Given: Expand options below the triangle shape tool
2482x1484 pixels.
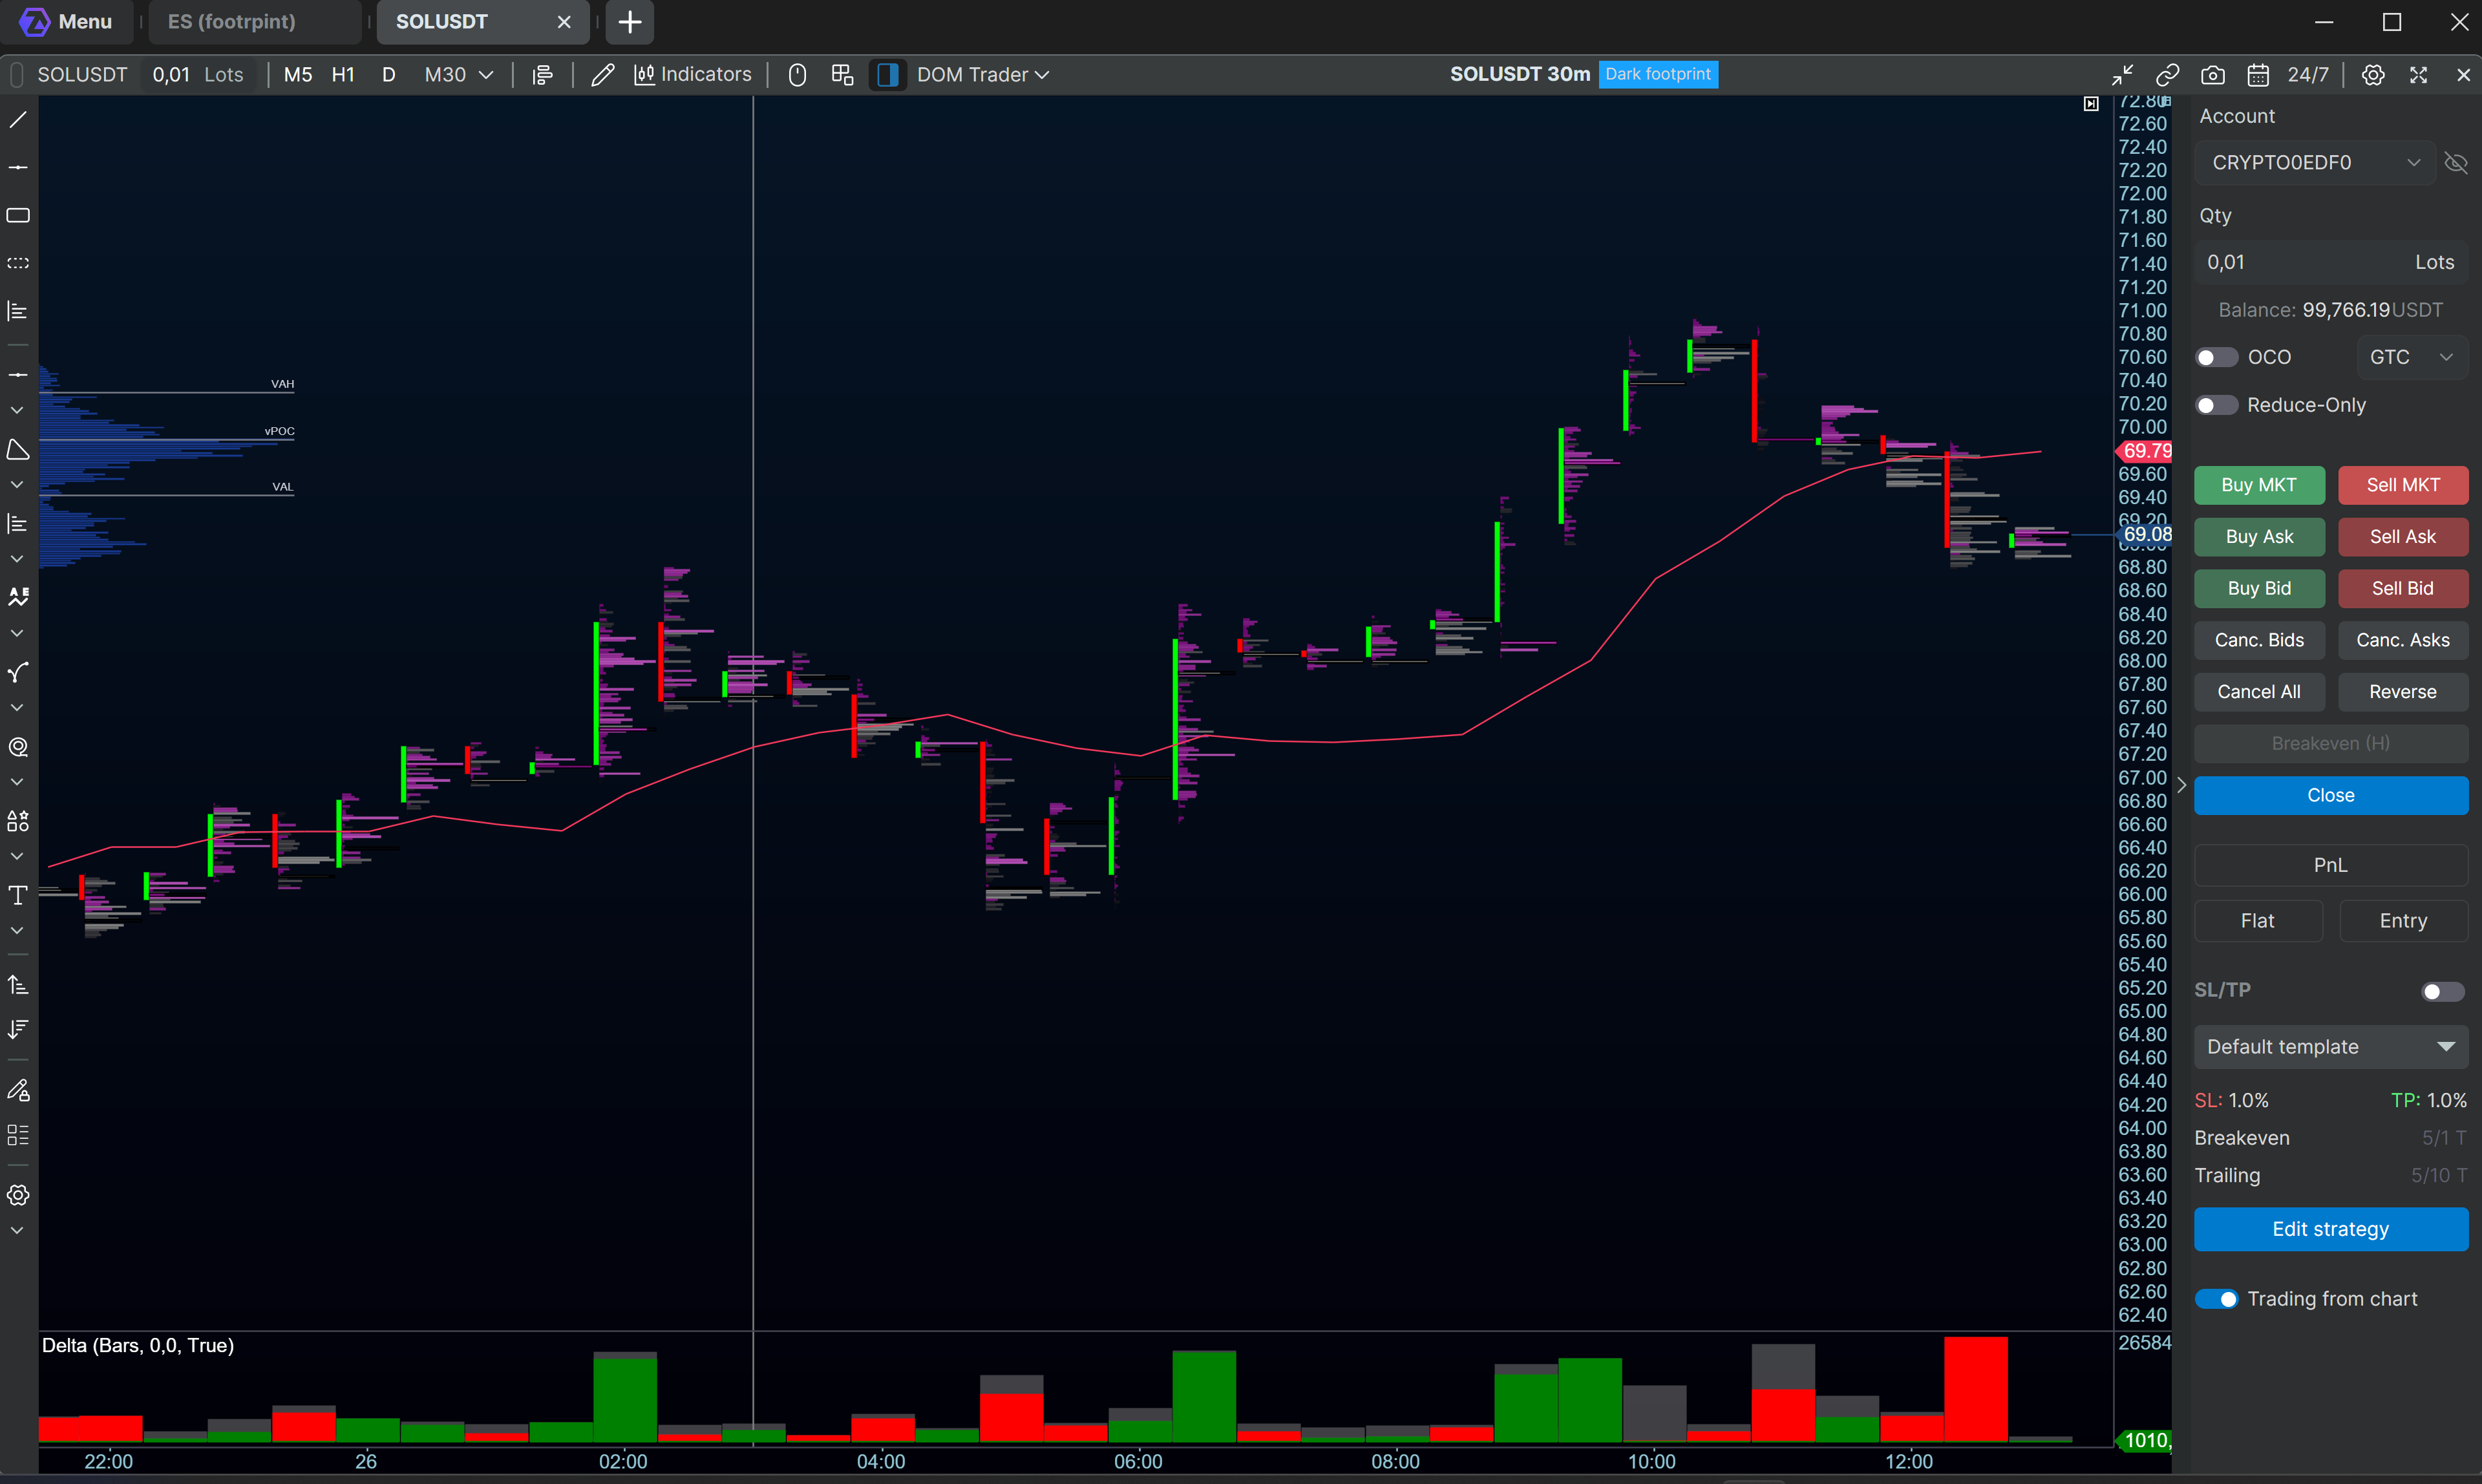Looking at the screenshot, I should point(17,485).
